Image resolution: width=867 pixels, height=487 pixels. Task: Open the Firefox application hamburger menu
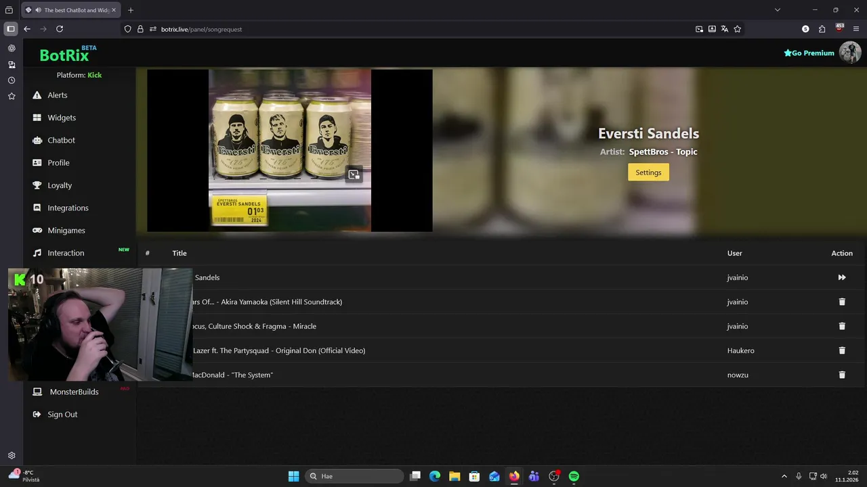[x=856, y=29]
